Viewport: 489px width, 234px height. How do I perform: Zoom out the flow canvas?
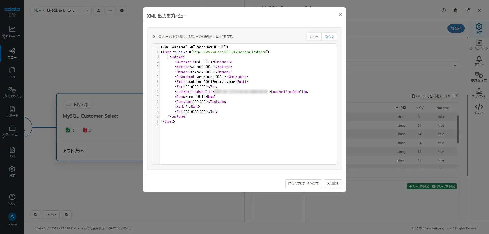pyautogui.click(x=66, y=215)
